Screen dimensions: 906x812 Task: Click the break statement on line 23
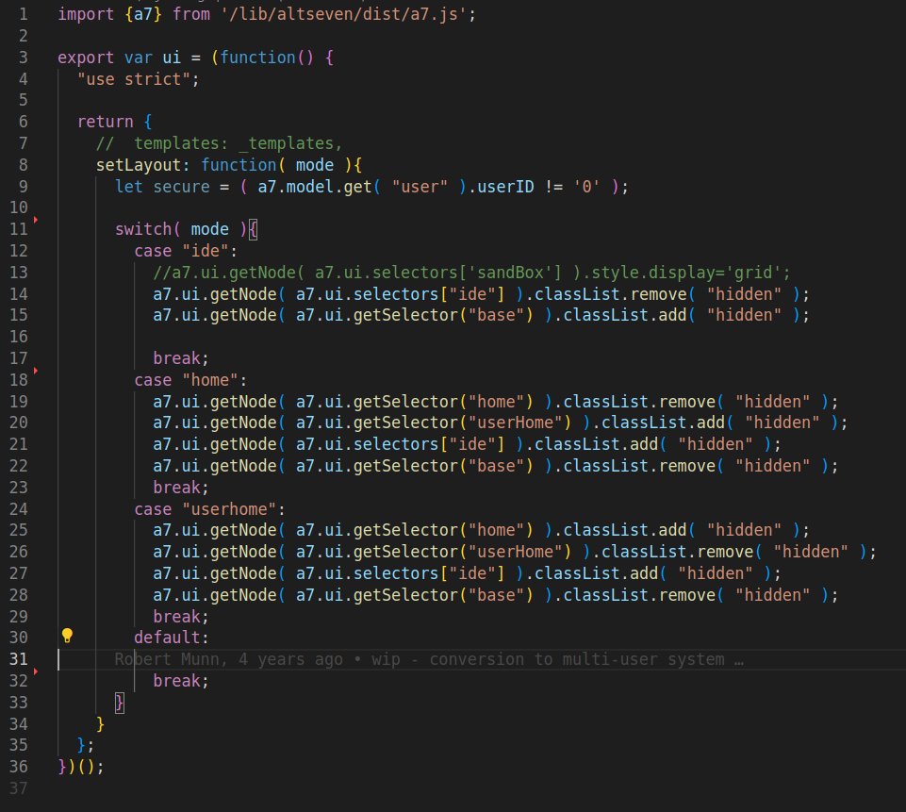[x=180, y=488]
